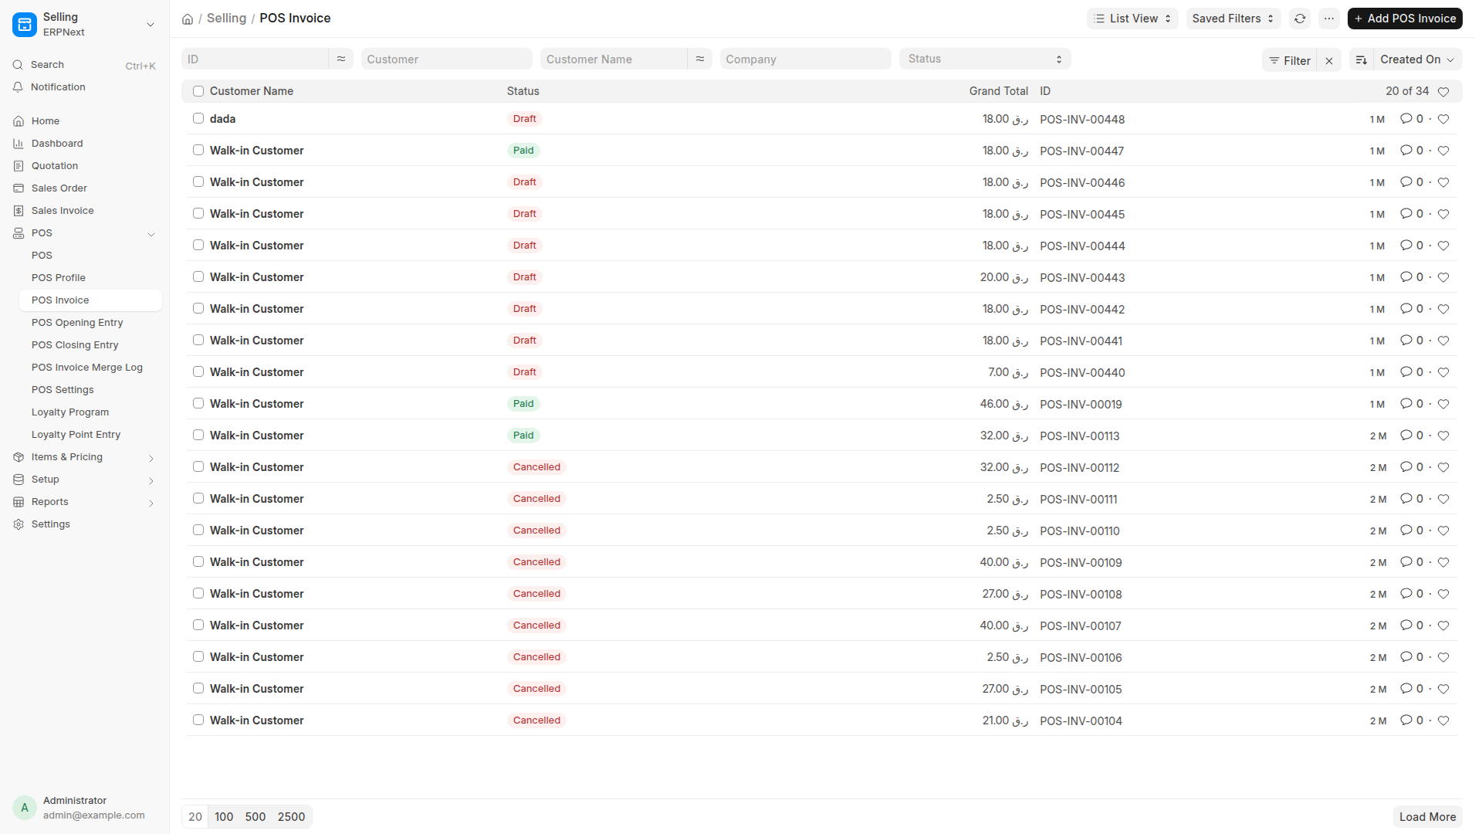This screenshot has height=834, width=1482.
Task: Click the Selling app logo icon
Action: (25, 25)
